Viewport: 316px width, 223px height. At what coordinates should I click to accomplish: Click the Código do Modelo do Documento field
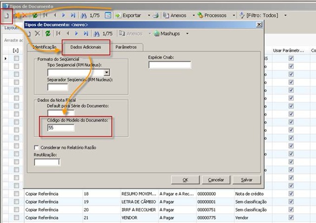pyautogui.click(x=61, y=128)
